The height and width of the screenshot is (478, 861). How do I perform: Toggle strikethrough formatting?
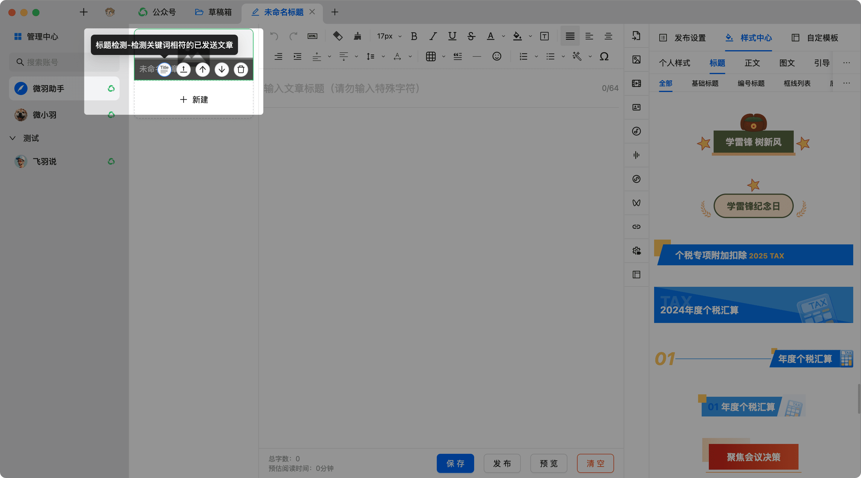click(471, 36)
